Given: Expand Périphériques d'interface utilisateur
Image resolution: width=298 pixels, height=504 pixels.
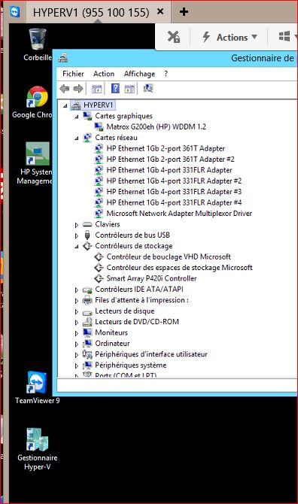Looking at the screenshot, I should point(77,355).
